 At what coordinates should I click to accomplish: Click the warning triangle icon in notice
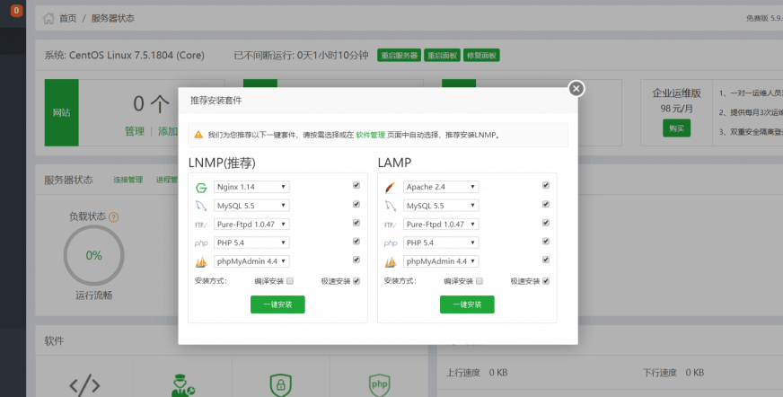pyautogui.click(x=198, y=135)
